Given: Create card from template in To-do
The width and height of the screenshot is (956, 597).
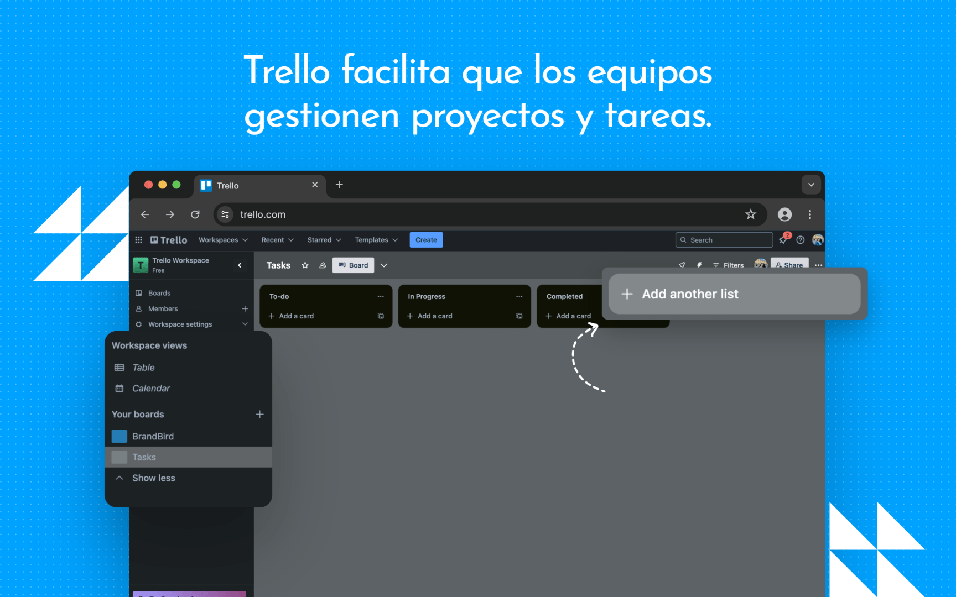Looking at the screenshot, I should pyautogui.click(x=381, y=316).
